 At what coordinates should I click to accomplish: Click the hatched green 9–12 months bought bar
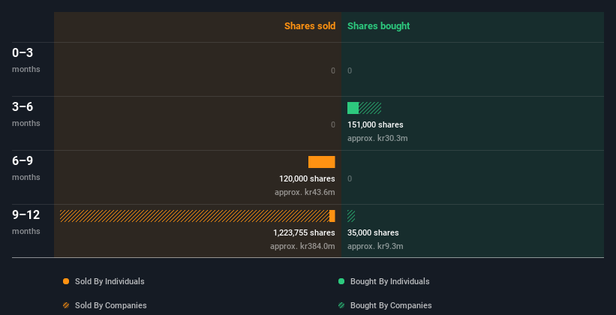pyautogui.click(x=351, y=216)
